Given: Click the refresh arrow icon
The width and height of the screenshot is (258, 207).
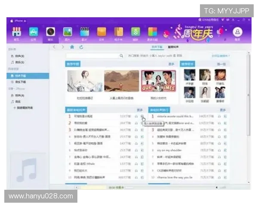Looking at the screenshot, I should click(81, 47).
